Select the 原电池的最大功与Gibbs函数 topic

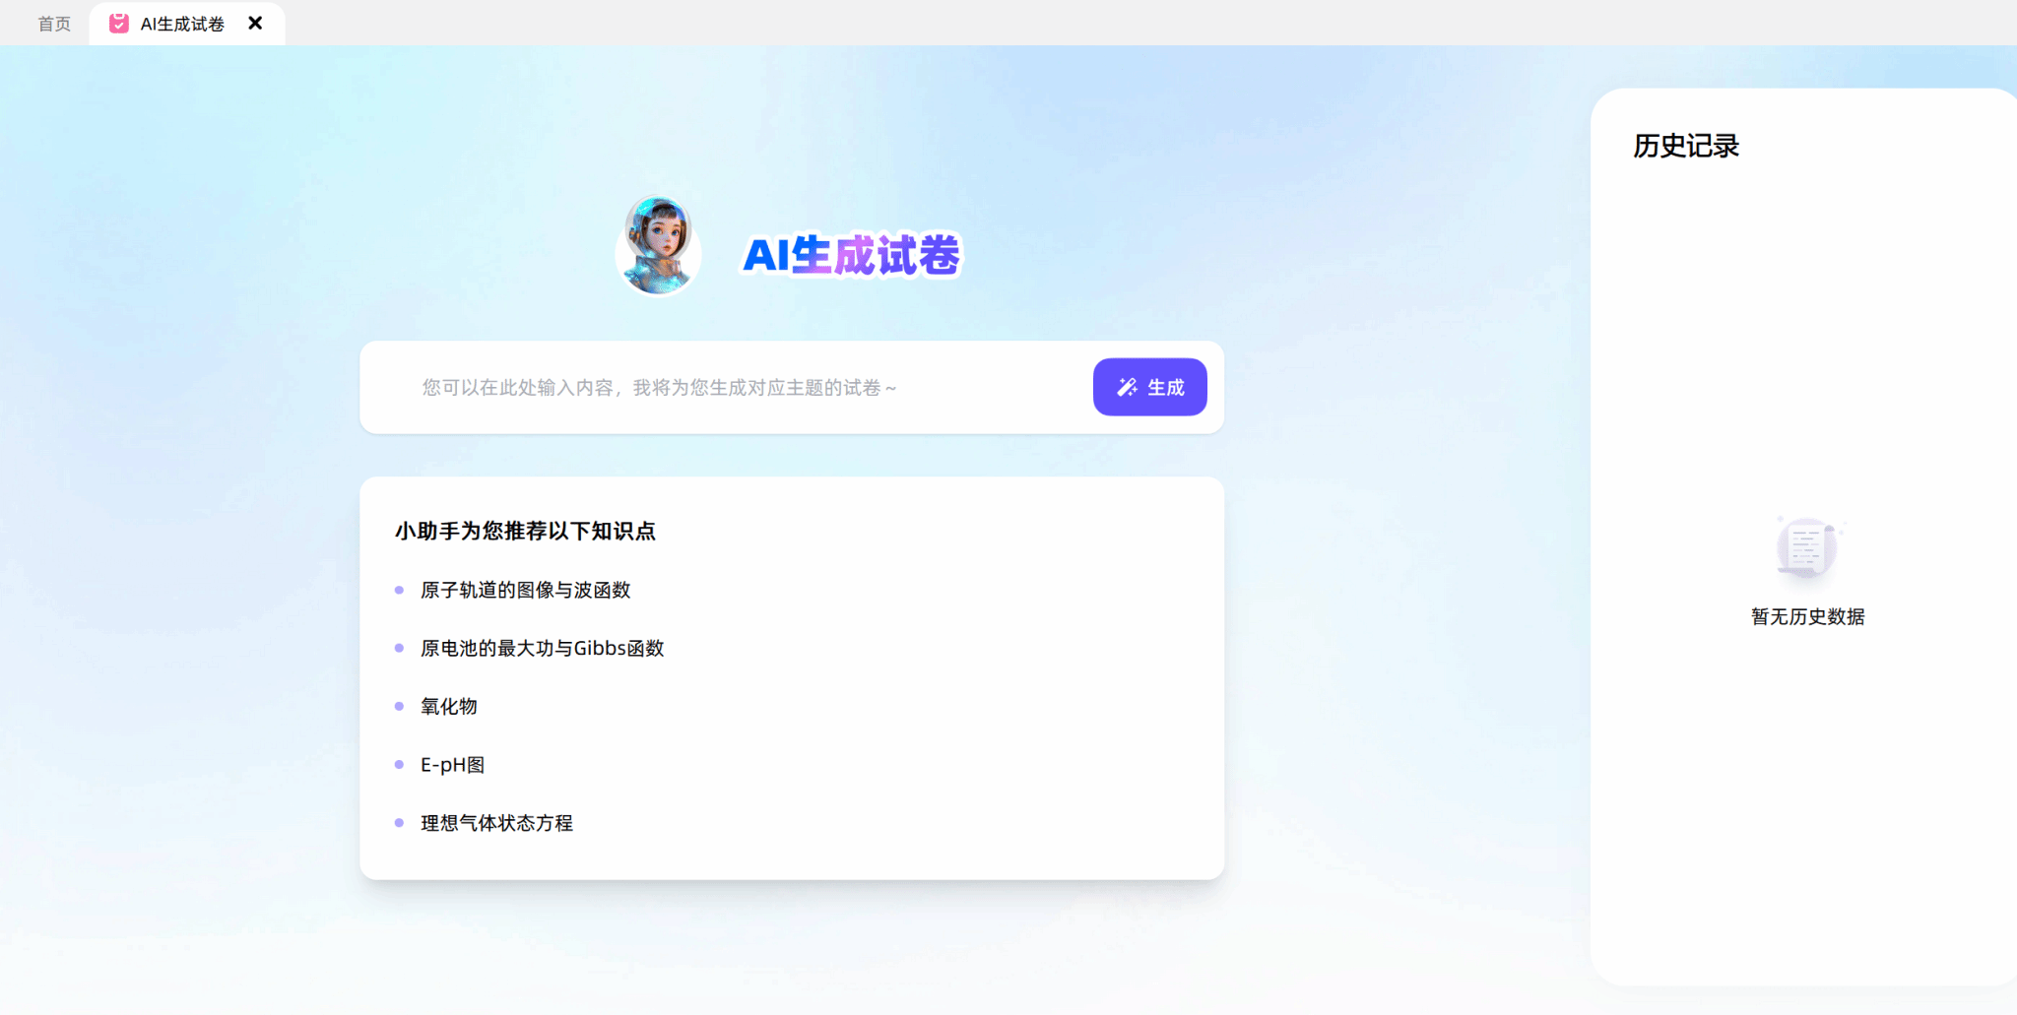542,648
